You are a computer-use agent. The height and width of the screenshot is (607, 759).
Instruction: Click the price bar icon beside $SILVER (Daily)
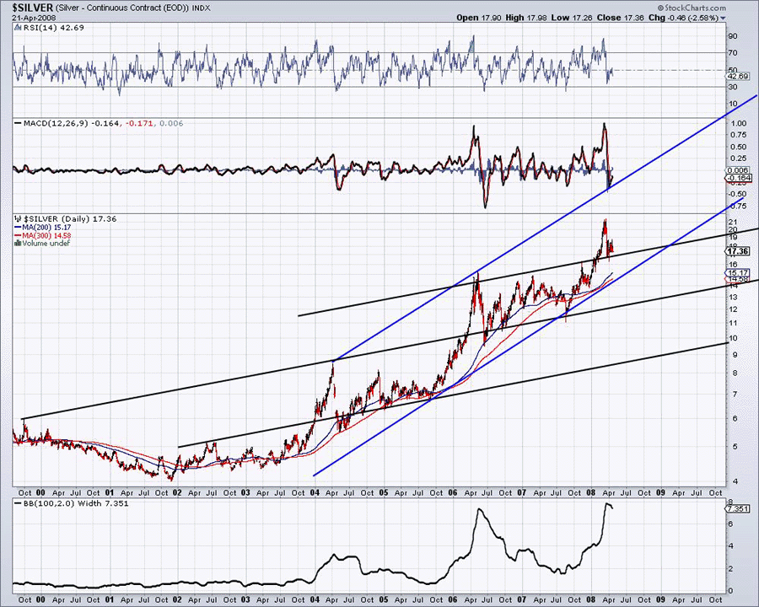tap(16, 218)
